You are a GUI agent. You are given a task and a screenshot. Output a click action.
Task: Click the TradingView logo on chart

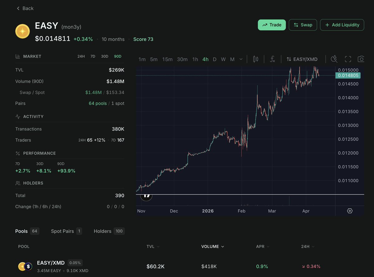146,196
